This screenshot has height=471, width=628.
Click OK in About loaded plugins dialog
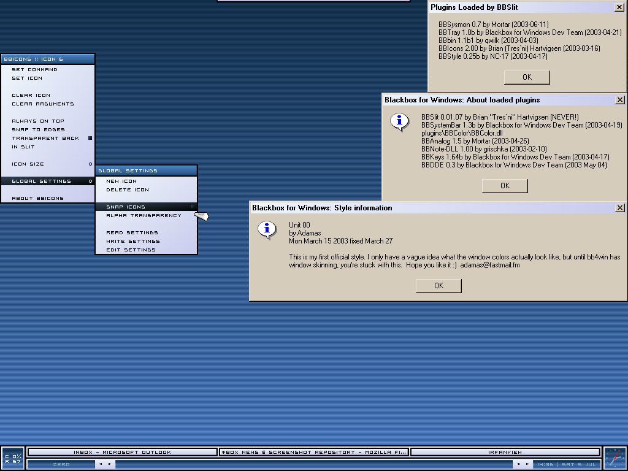(x=505, y=186)
